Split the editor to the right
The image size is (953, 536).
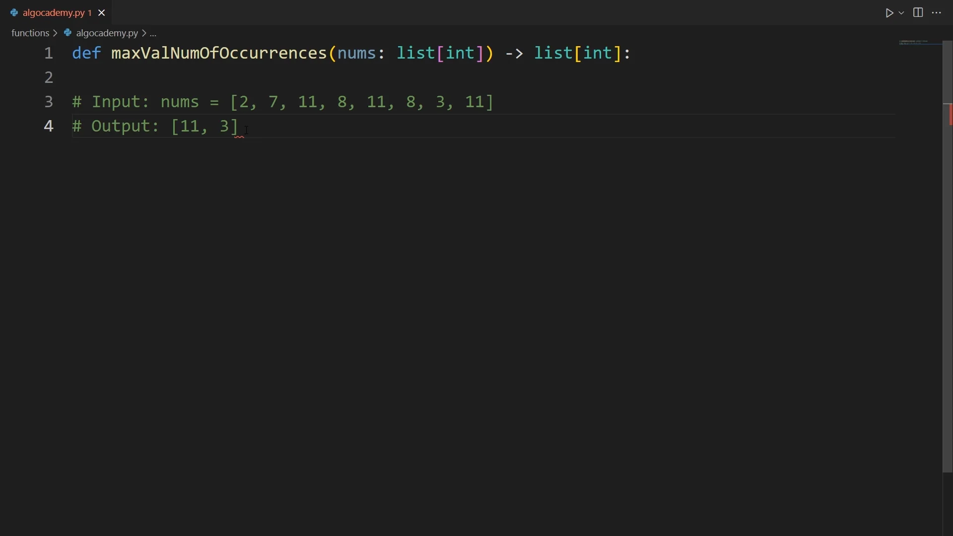coord(919,13)
